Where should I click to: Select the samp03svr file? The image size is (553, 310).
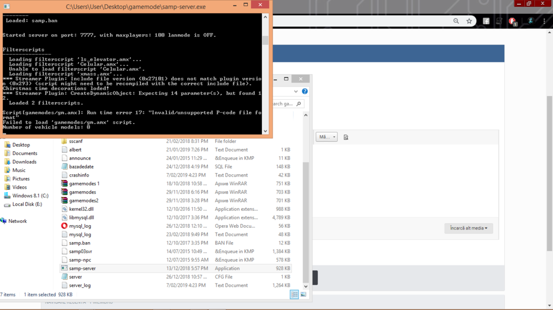tap(80, 251)
